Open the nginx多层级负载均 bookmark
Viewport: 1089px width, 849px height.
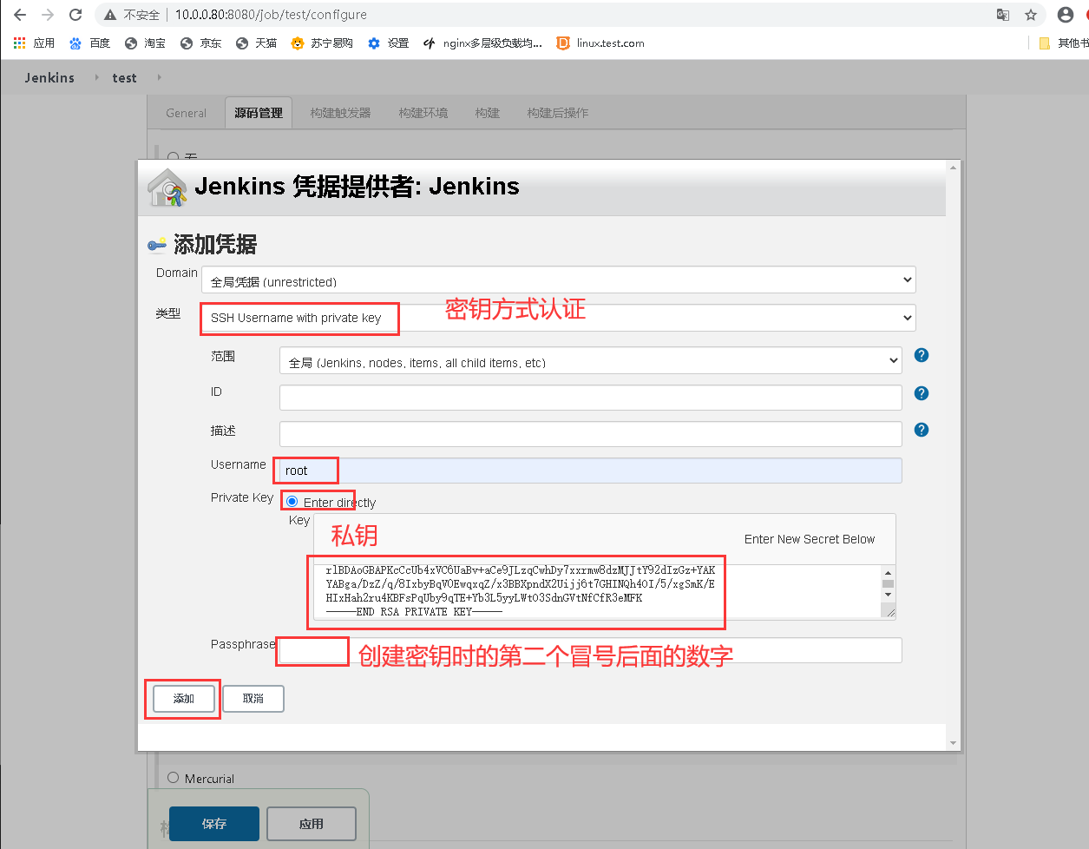(482, 43)
